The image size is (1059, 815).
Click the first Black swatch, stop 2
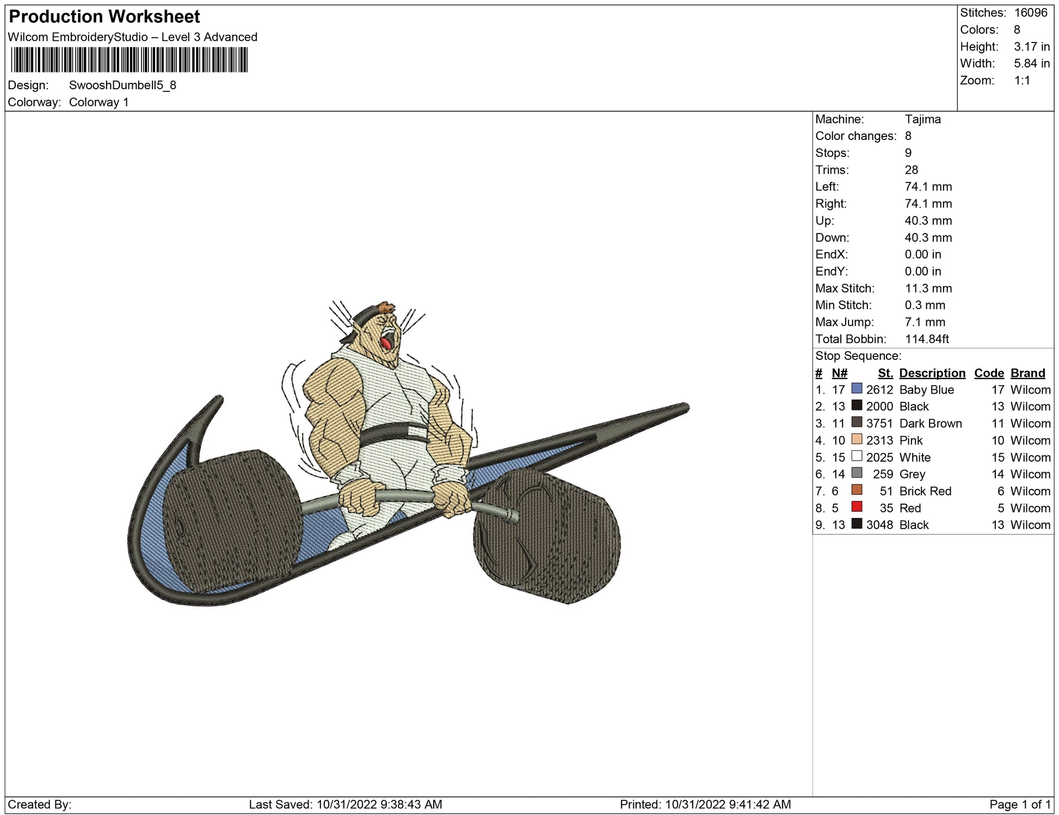tap(857, 406)
